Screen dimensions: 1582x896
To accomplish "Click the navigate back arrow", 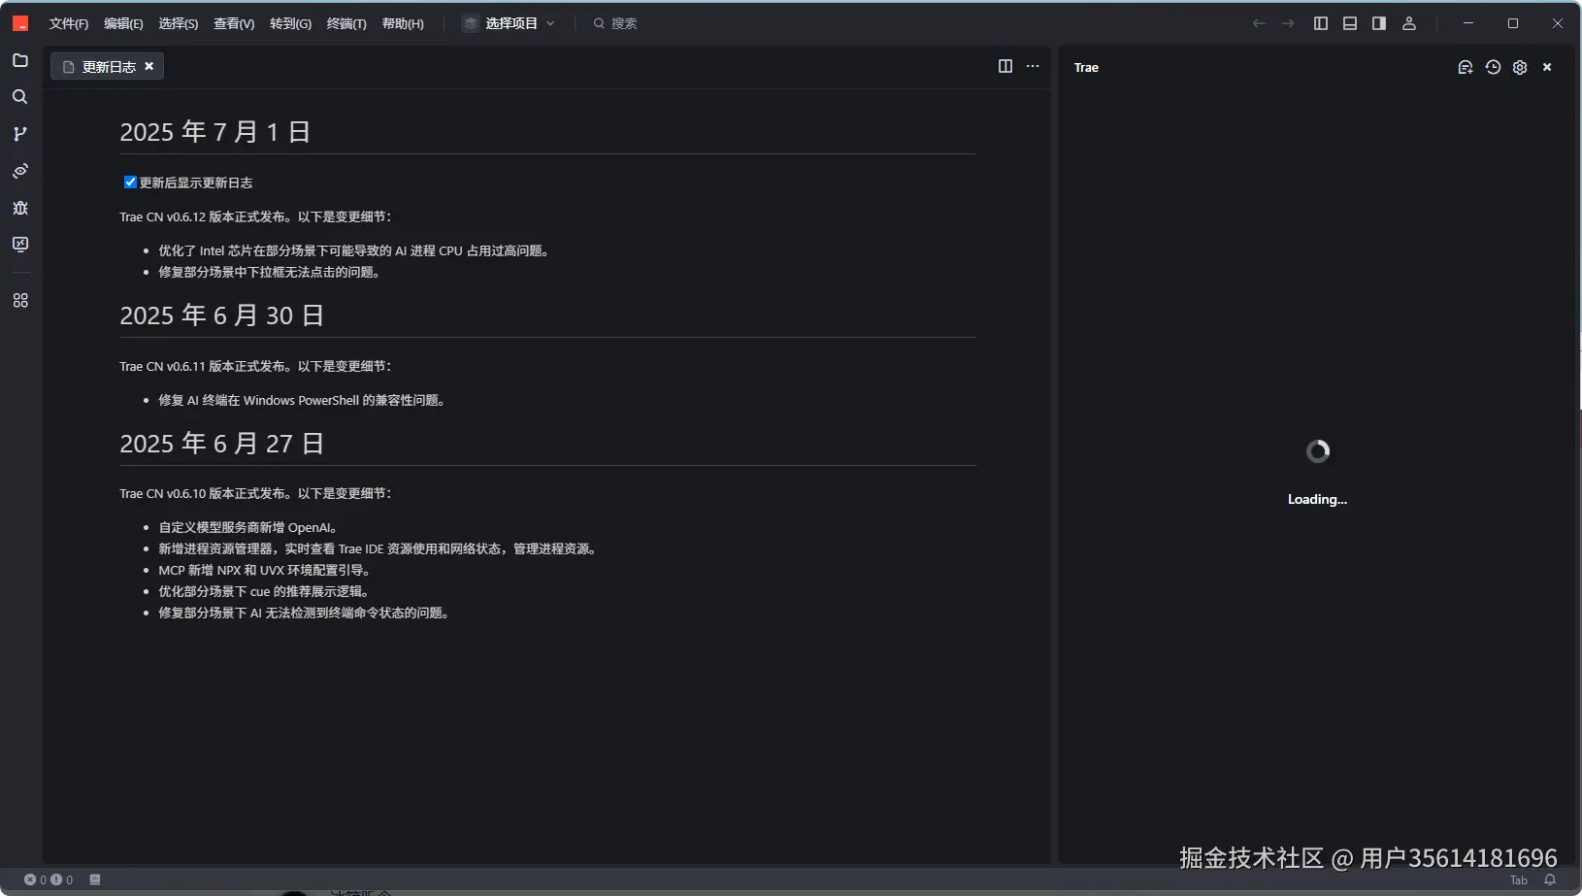I will click(1258, 23).
